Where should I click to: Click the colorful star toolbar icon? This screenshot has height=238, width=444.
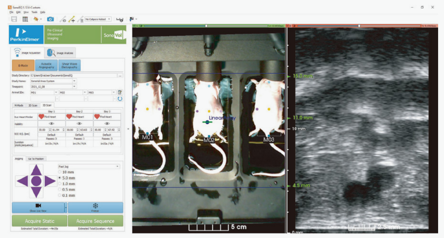point(36,19)
